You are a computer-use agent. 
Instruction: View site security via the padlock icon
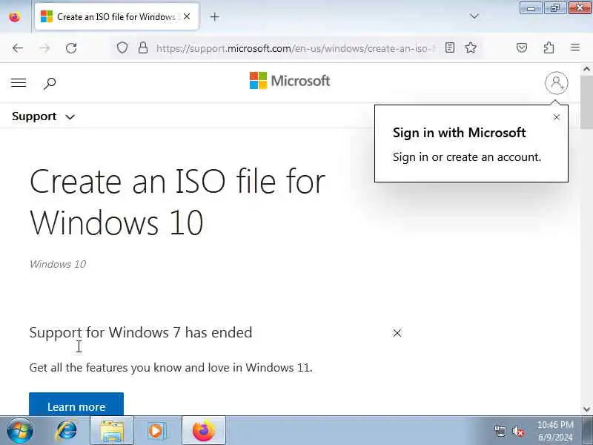pyautogui.click(x=143, y=47)
